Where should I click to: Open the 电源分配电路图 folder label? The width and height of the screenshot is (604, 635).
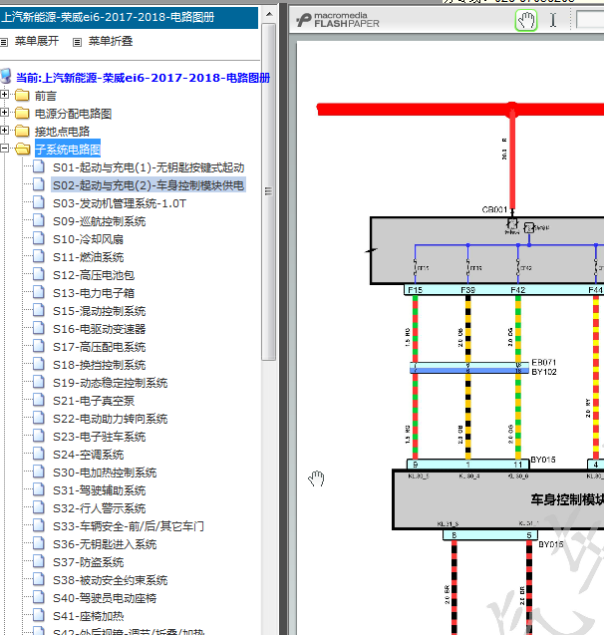pyautogui.click(x=73, y=114)
